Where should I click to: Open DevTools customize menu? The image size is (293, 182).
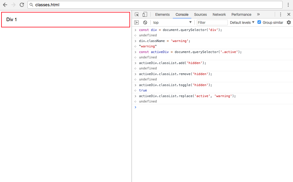280,15
